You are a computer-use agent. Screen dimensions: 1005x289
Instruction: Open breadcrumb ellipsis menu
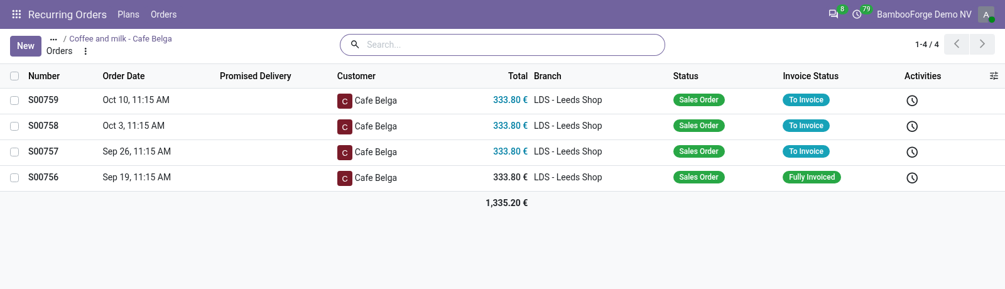(53, 39)
